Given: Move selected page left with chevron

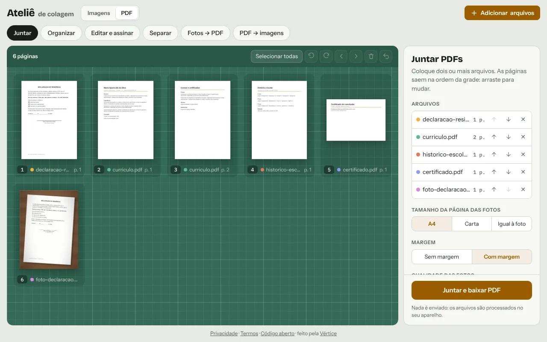Looking at the screenshot, I should [x=341, y=56].
